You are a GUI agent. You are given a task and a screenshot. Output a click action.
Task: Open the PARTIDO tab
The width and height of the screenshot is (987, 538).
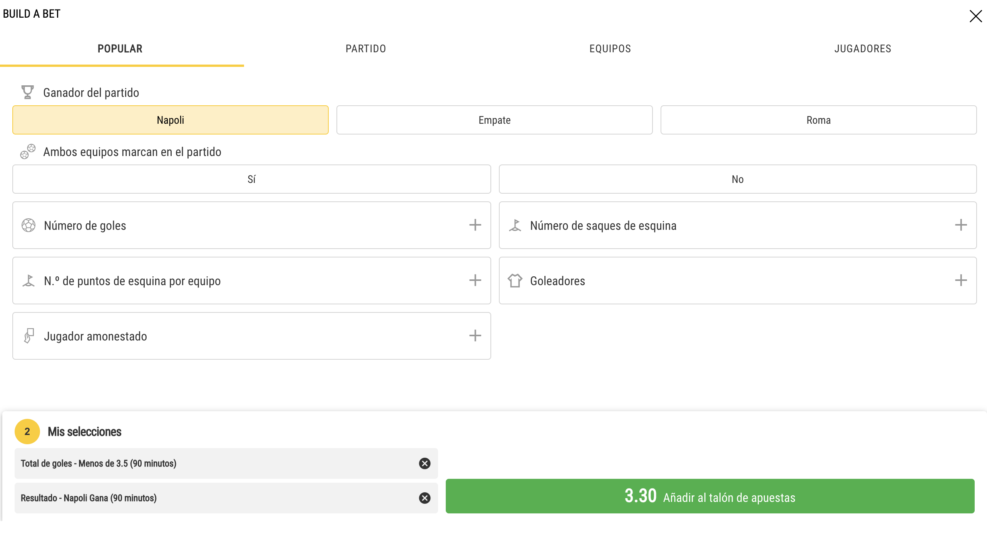[366, 49]
